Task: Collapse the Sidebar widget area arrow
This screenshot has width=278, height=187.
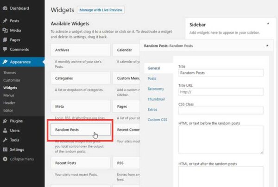Action: click(x=267, y=23)
